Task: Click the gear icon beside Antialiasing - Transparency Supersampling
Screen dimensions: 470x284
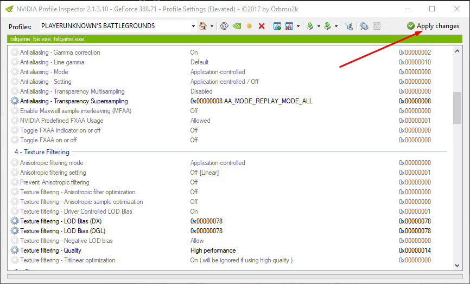Action: pos(15,101)
